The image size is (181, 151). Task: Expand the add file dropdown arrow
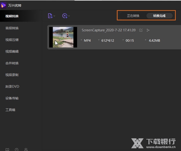tap(54, 16)
